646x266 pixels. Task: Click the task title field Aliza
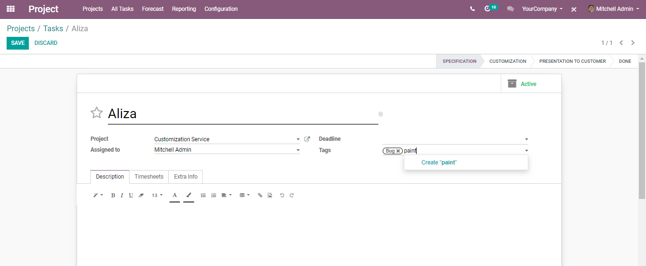243,114
